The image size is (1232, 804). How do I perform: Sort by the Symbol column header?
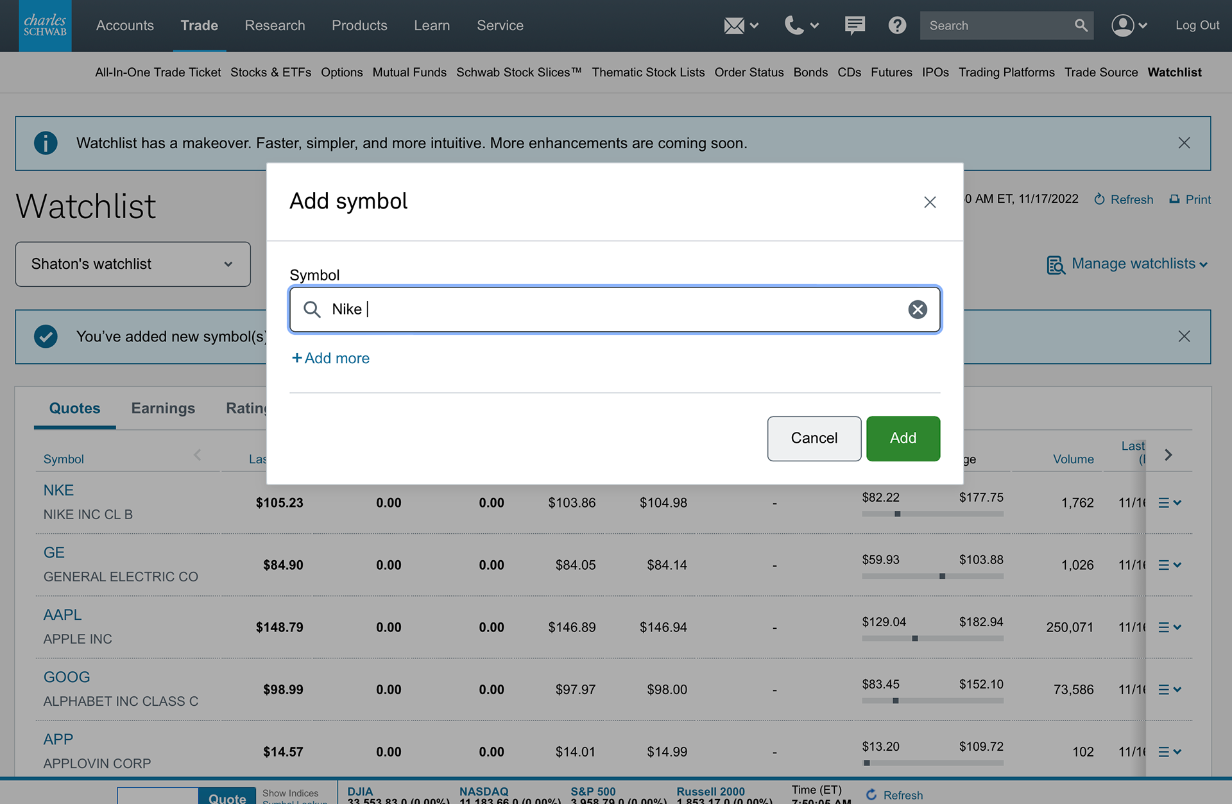(64, 459)
